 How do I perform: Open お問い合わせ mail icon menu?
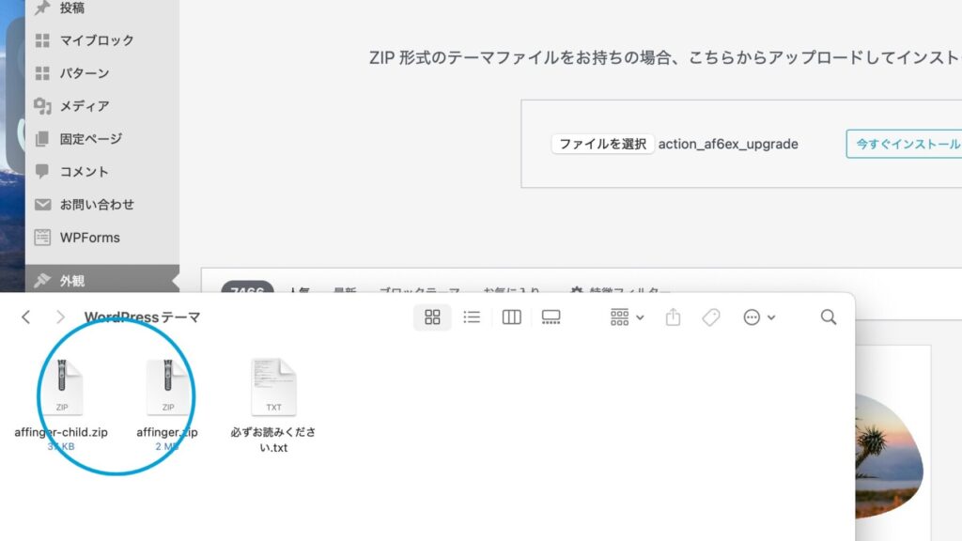(x=41, y=205)
